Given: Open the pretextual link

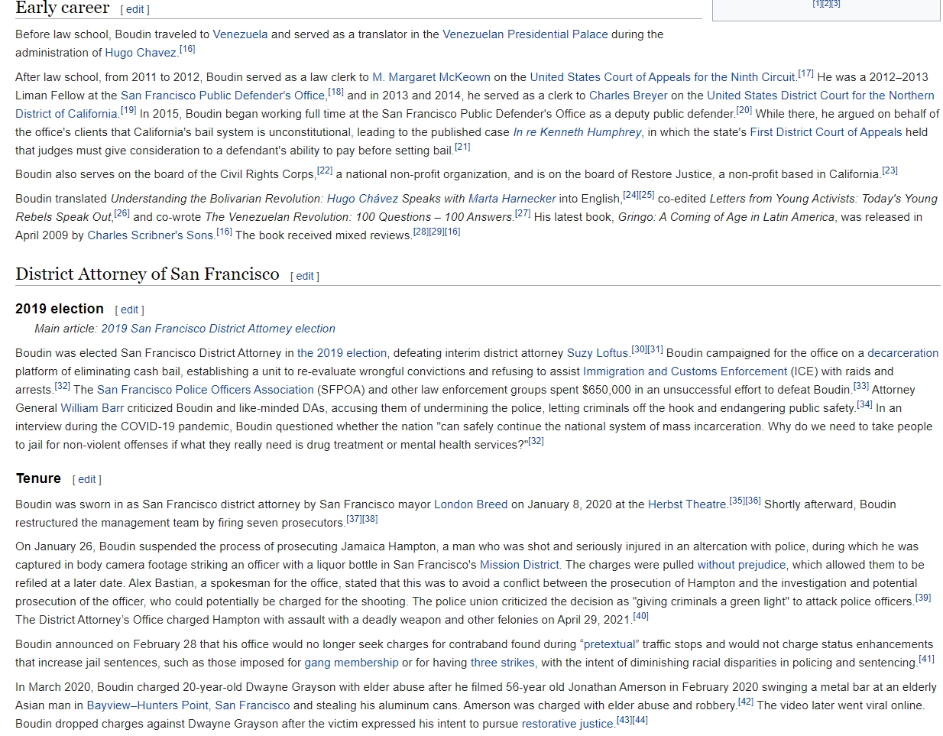Looking at the screenshot, I should [609, 644].
